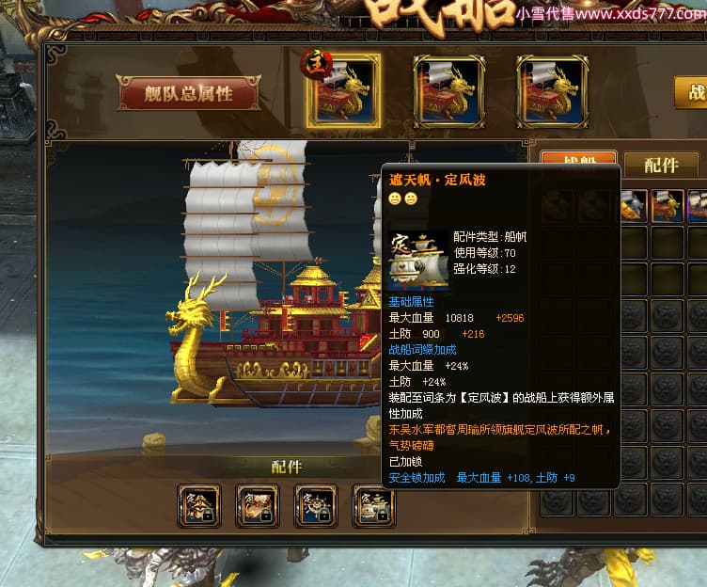This screenshot has width=707, height=587.
Task: Click the locked hat accessory slot
Action: [x=199, y=506]
